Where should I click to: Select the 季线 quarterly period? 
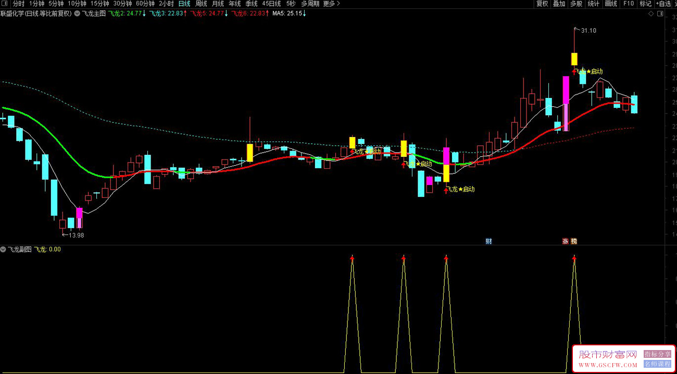[x=252, y=4]
